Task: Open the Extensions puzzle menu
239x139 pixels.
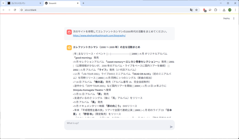Action: pyautogui.click(x=215, y=10)
